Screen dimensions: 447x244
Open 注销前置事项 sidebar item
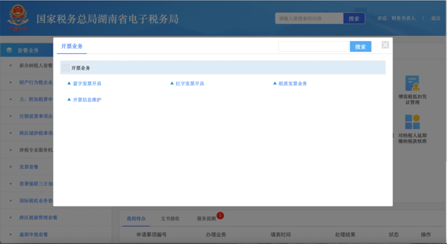tap(36, 116)
